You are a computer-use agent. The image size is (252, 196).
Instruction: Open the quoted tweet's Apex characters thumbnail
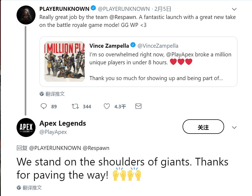click(x=64, y=61)
